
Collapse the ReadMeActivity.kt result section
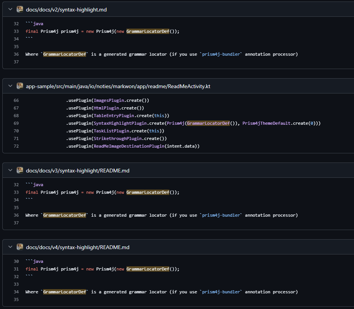pos(10,86)
